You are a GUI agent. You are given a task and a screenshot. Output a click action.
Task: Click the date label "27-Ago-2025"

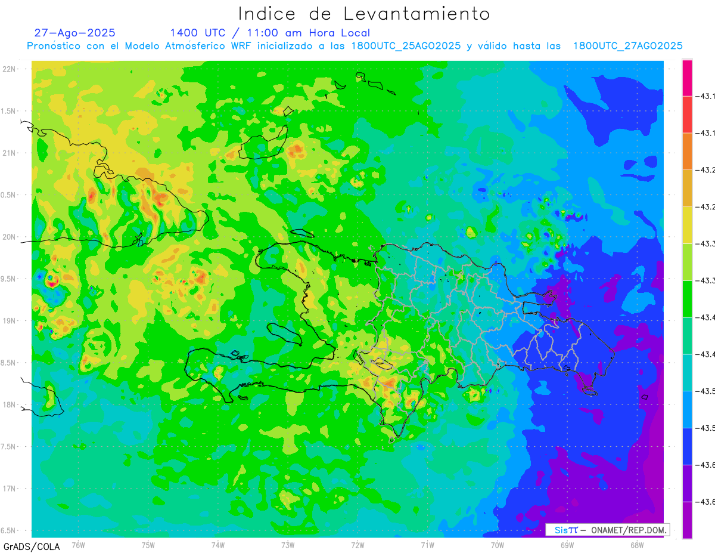(x=74, y=33)
